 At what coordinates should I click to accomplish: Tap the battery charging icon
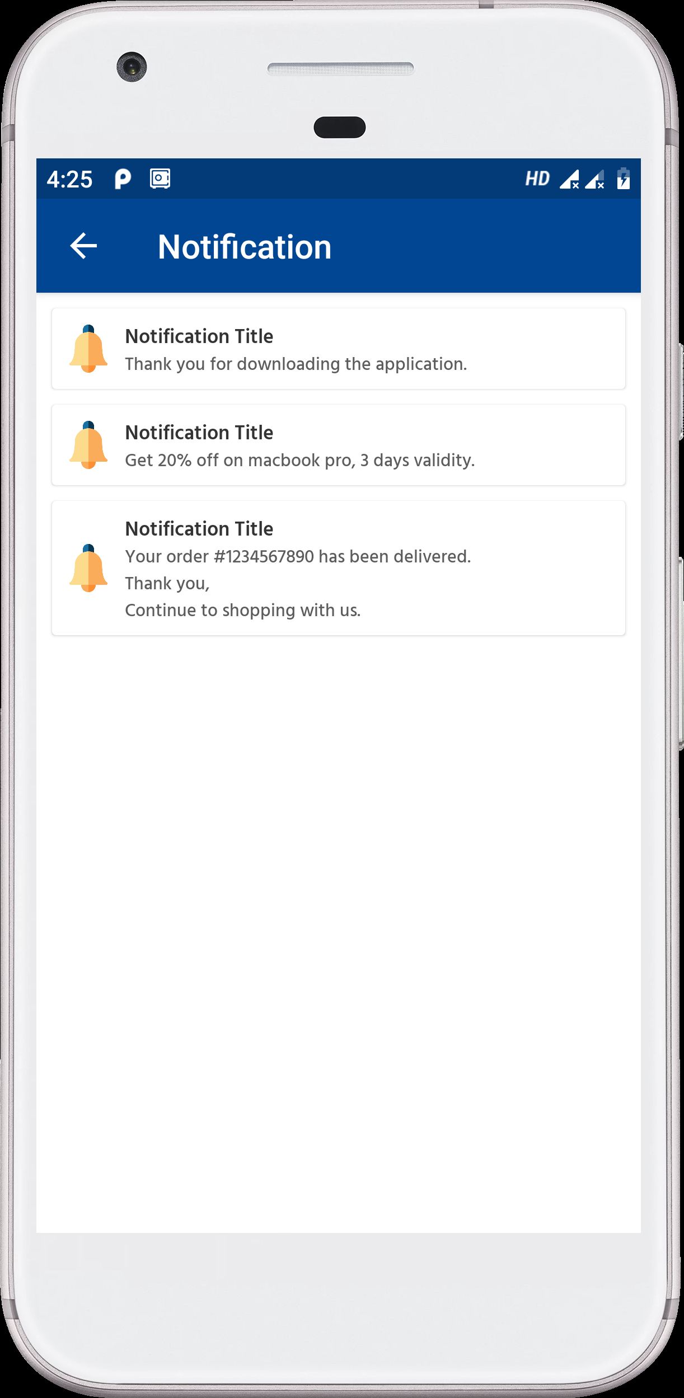(623, 179)
